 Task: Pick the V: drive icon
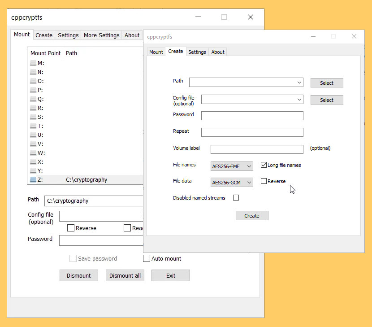33,144
